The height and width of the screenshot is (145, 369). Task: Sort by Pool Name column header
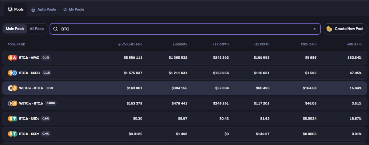(16, 45)
